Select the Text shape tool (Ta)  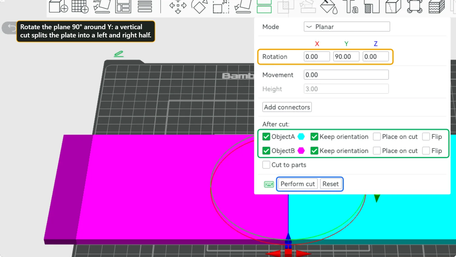(351, 7)
